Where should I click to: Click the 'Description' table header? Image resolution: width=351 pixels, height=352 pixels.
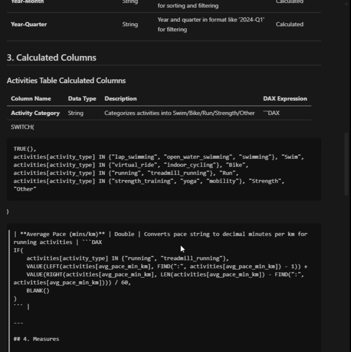(121, 99)
